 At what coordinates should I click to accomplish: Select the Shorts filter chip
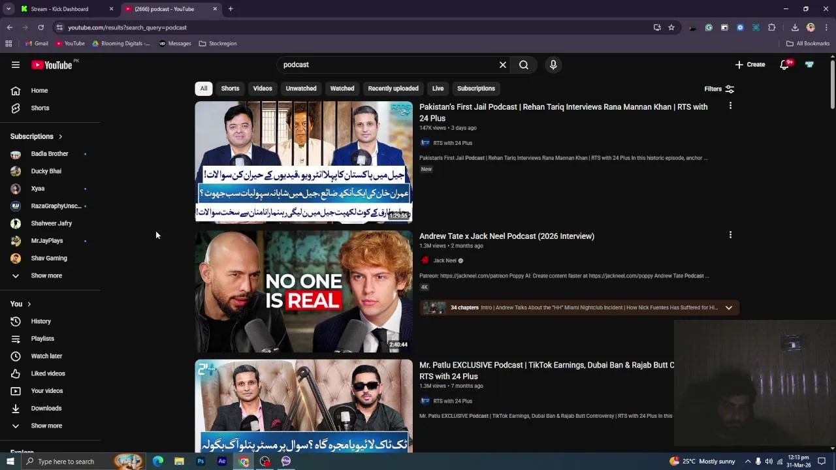point(230,88)
